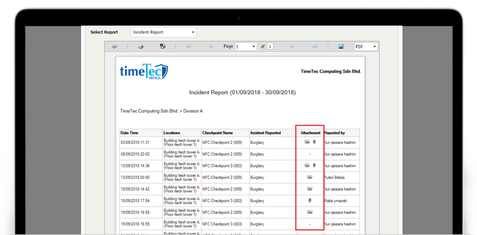Click the Locations column header

click(x=172, y=133)
